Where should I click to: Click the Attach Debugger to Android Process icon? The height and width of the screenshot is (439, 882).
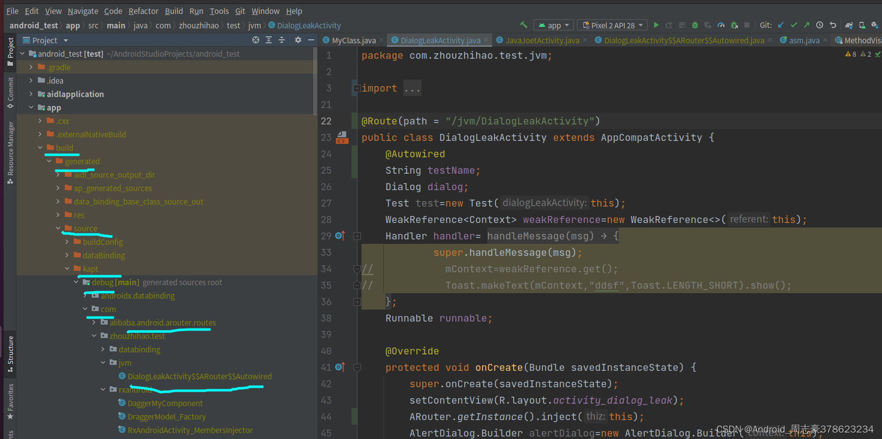[734, 25]
